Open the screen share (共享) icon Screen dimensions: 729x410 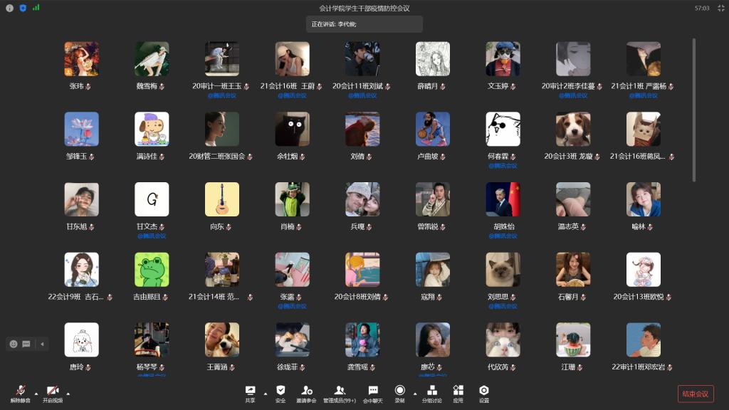[x=250, y=392]
